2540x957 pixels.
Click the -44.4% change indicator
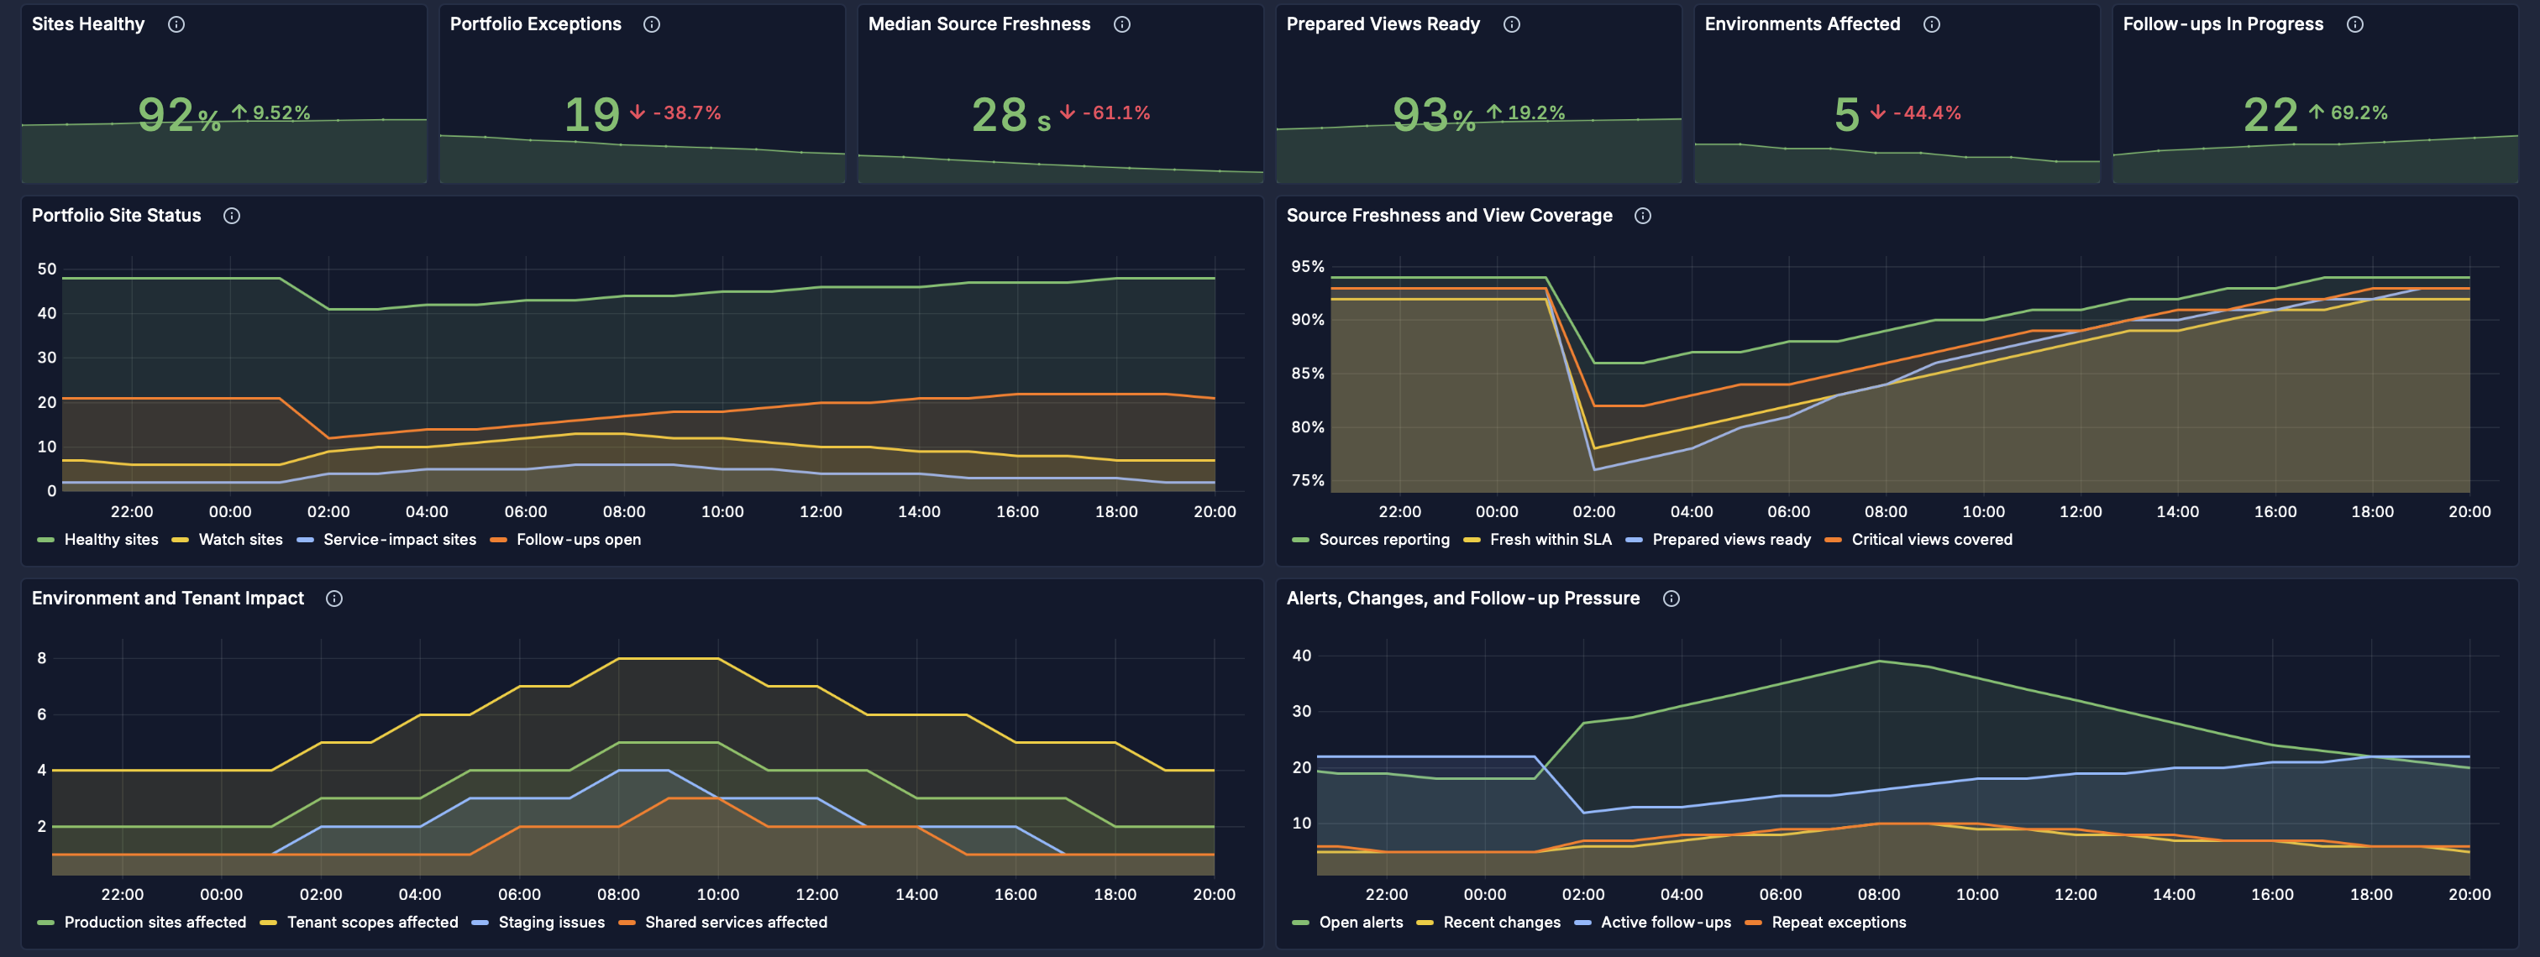tap(1916, 113)
